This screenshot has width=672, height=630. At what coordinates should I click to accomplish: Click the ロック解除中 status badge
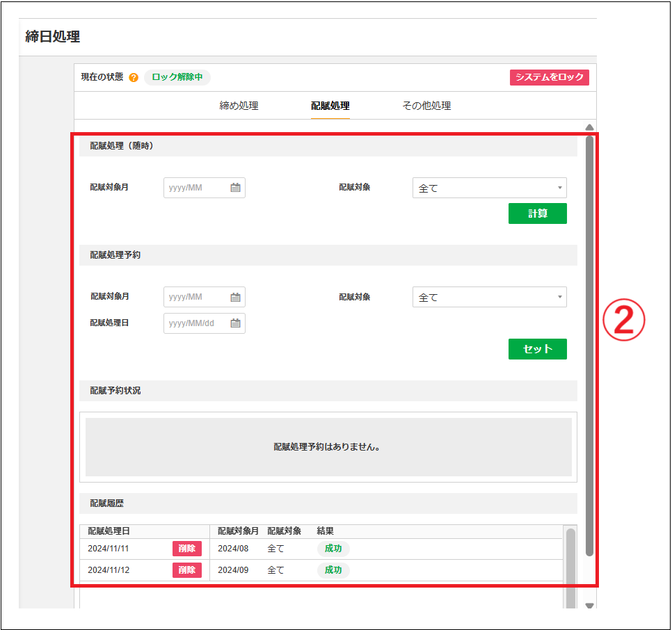[x=177, y=77]
